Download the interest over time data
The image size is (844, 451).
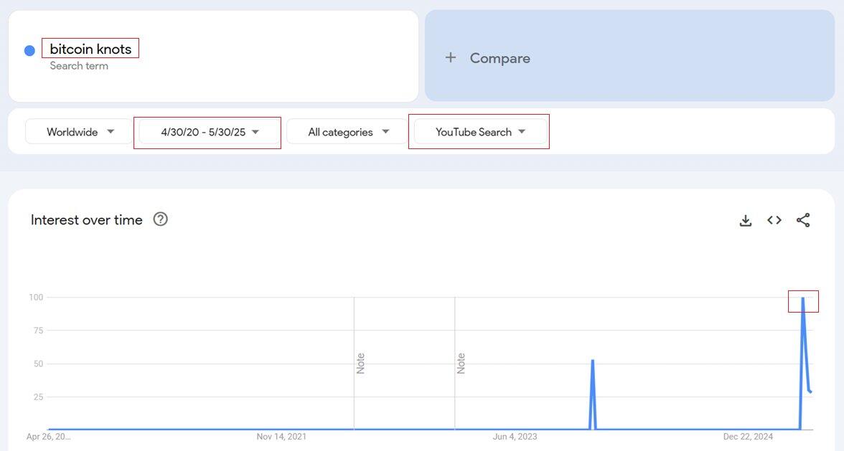(x=746, y=220)
